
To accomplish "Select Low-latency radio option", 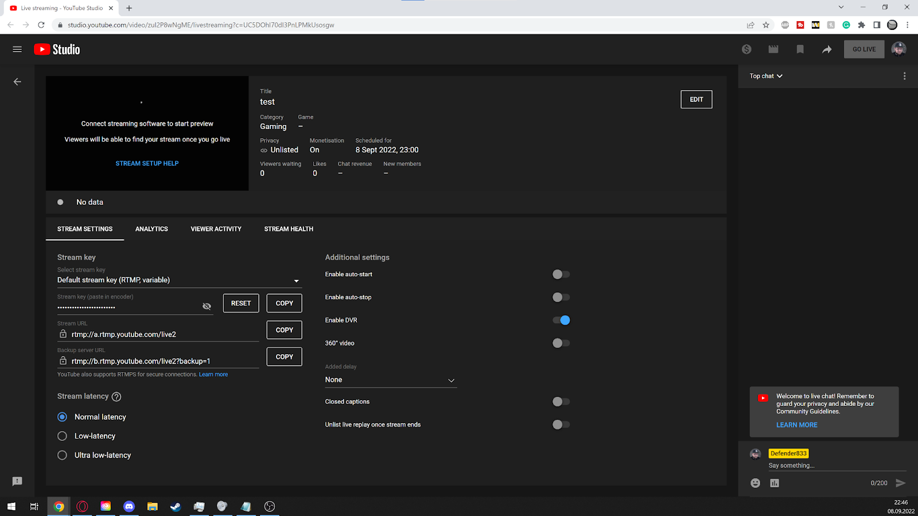I will point(63,436).
